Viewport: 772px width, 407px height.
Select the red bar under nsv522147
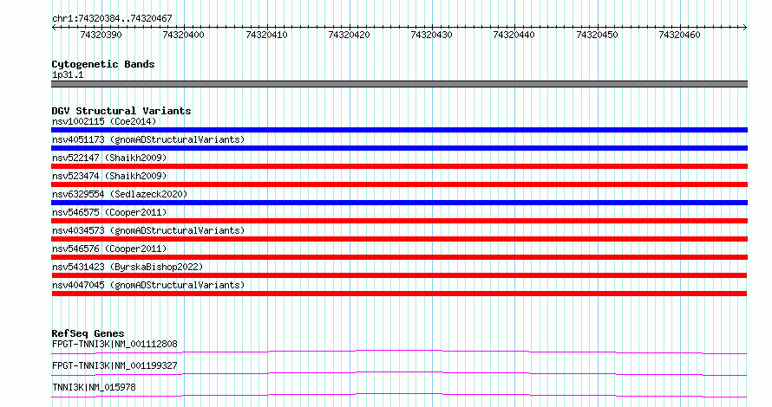[399, 166]
